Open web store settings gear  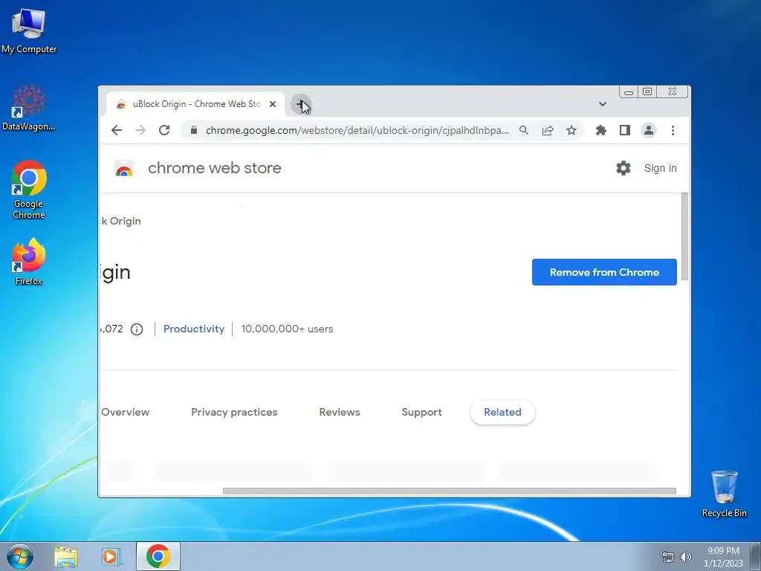coord(624,168)
